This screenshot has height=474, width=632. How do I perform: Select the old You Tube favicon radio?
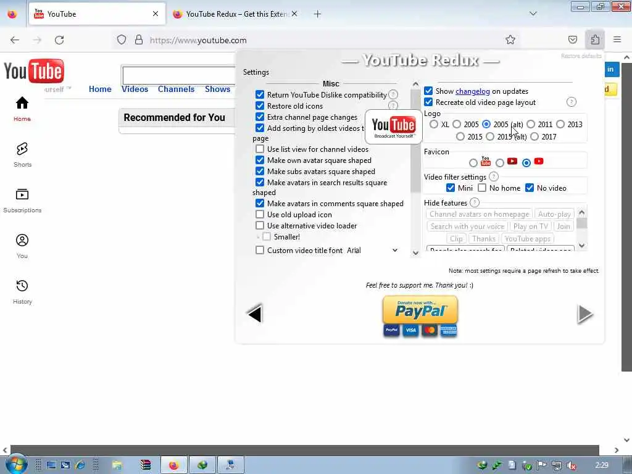point(473,163)
